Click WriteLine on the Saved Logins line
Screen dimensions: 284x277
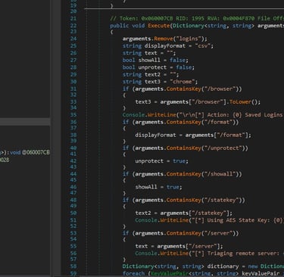[x=161, y=115]
